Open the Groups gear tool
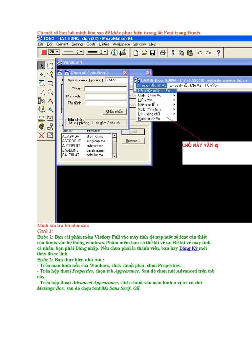This screenshot has width=252, height=337. [x=50, y=109]
